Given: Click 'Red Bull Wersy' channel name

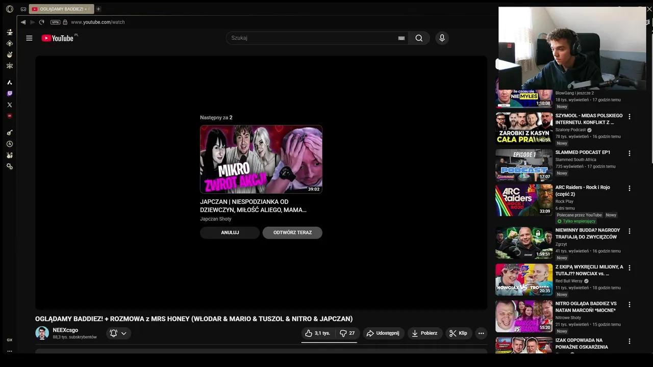Looking at the screenshot, I should point(569,281).
